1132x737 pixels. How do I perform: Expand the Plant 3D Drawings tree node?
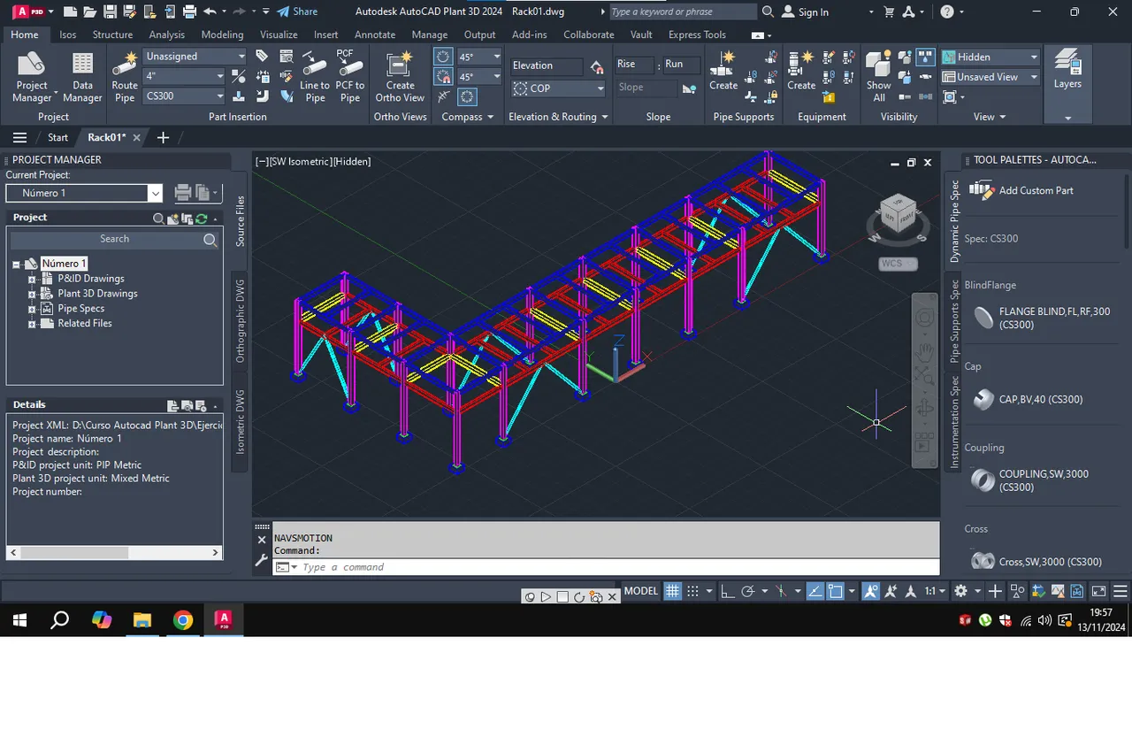coord(32,294)
